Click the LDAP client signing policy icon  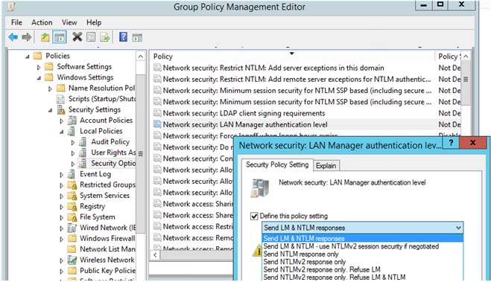tap(157, 113)
